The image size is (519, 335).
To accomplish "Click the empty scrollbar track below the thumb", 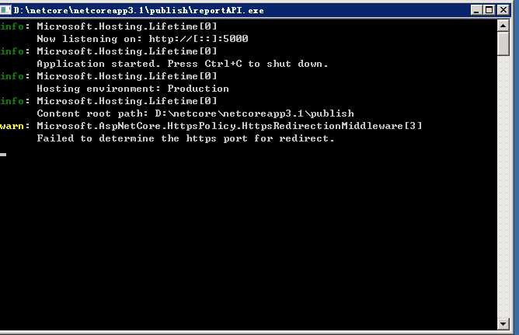I will (503, 187).
